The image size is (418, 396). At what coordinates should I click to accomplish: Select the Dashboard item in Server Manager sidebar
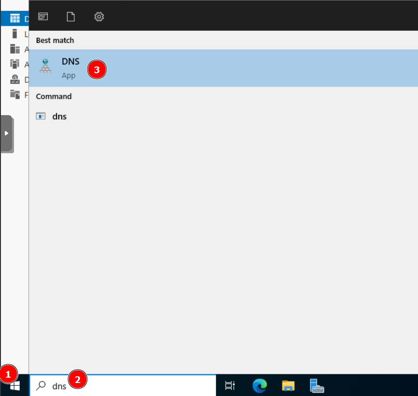click(14, 19)
